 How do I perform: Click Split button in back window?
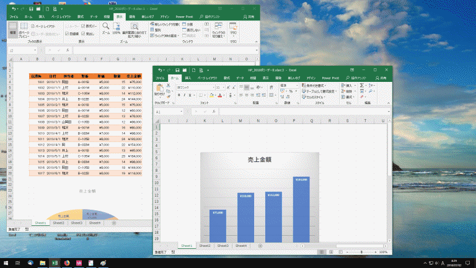(x=188, y=24)
